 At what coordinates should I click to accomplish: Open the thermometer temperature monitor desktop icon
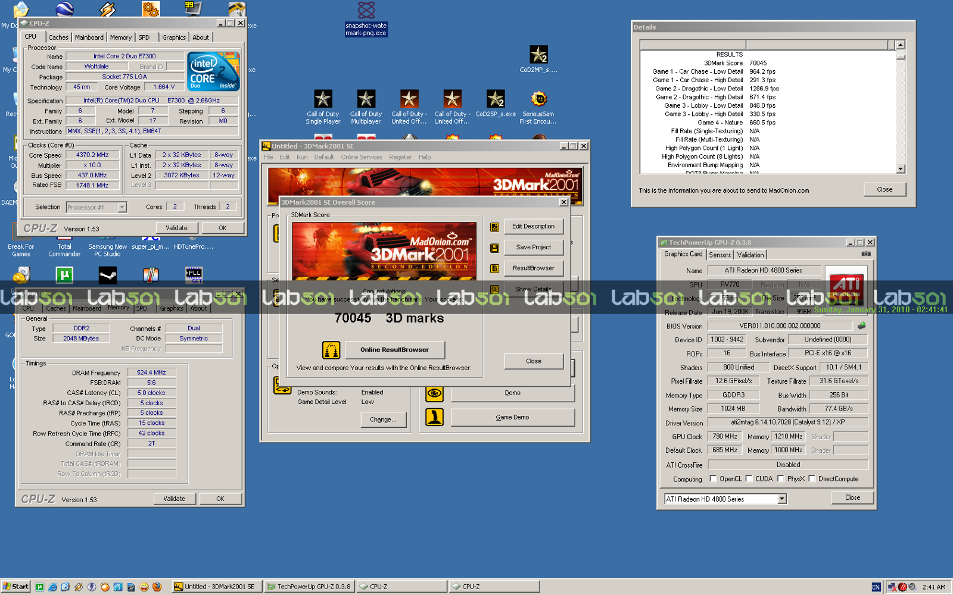click(x=151, y=275)
